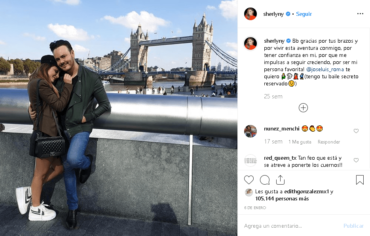The height and width of the screenshot is (236, 370).
Task: Open sherlyny's profile picture in the header
Action: (250, 13)
